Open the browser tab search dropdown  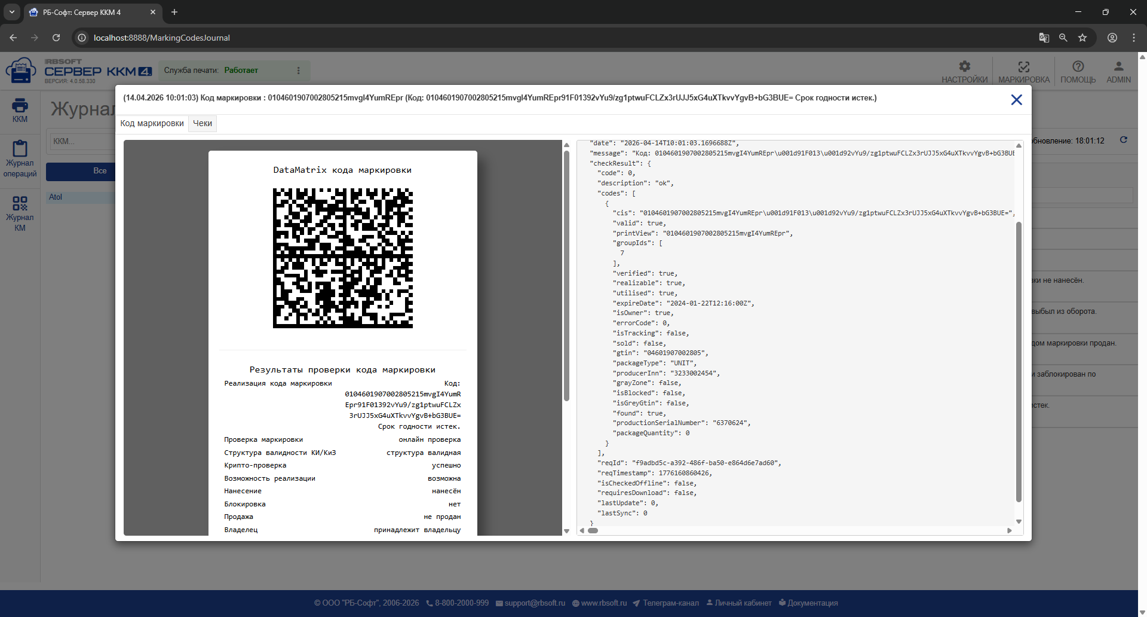coord(12,12)
